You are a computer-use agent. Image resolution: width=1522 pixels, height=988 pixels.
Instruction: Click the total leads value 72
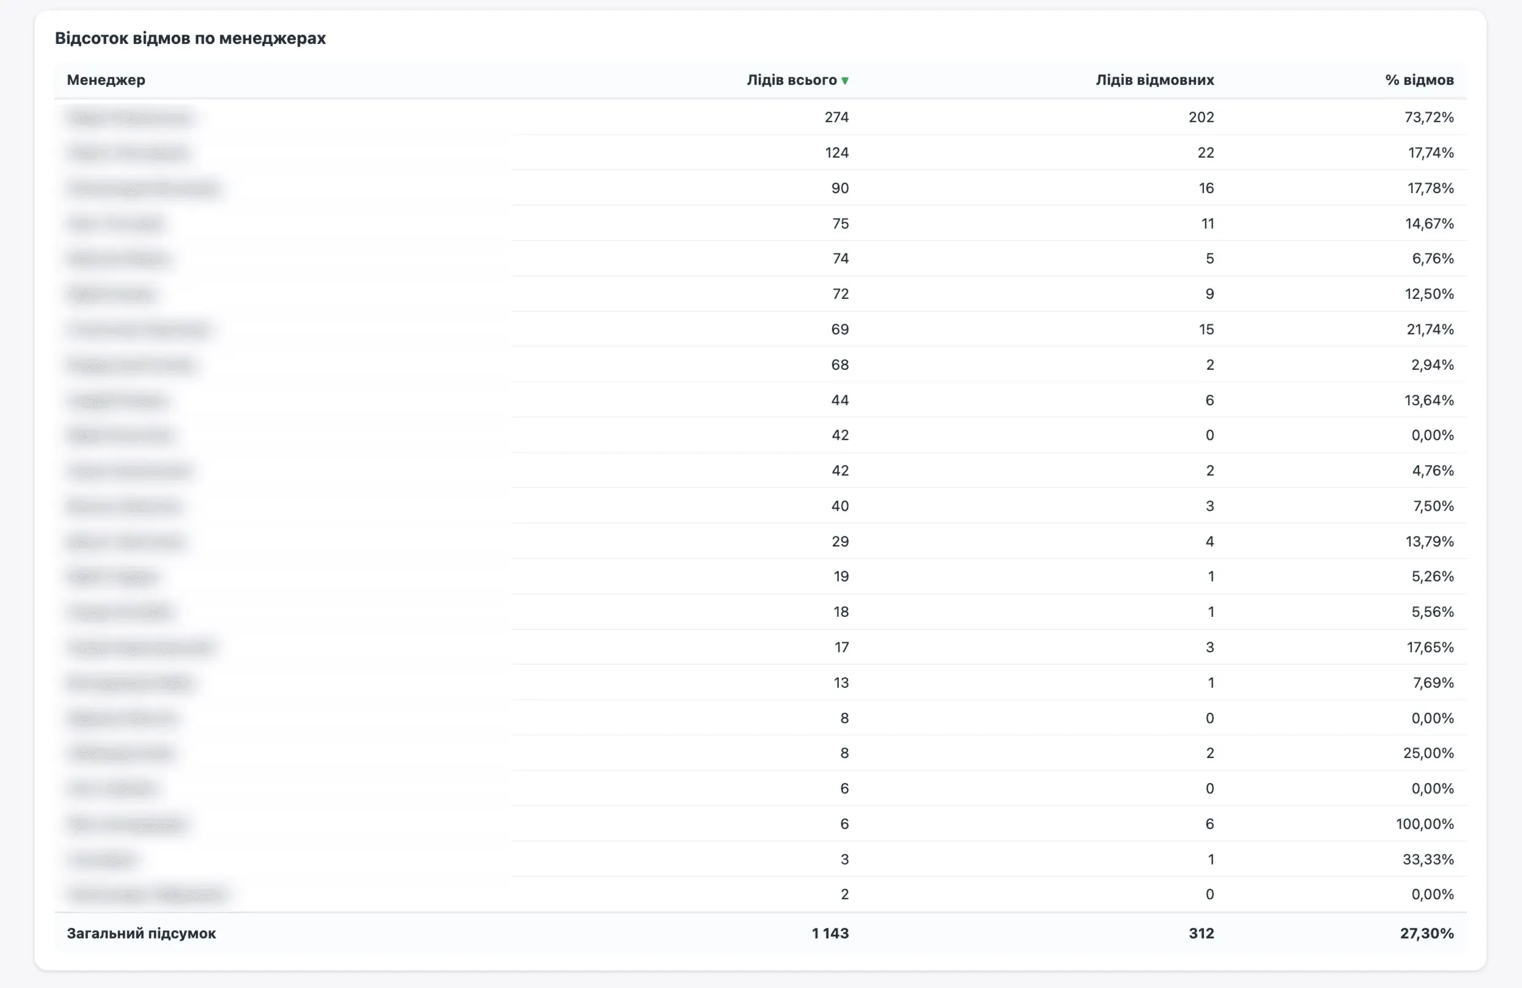pyautogui.click(x=841, y=293)
